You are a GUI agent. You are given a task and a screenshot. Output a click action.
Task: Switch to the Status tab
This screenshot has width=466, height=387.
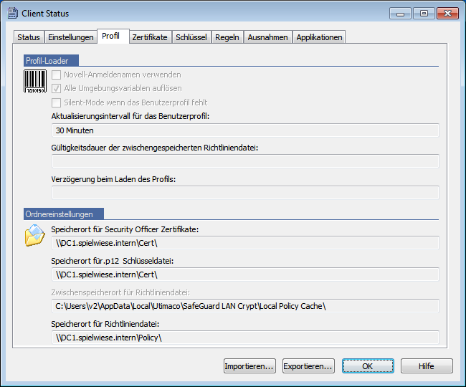click(29, 37)
